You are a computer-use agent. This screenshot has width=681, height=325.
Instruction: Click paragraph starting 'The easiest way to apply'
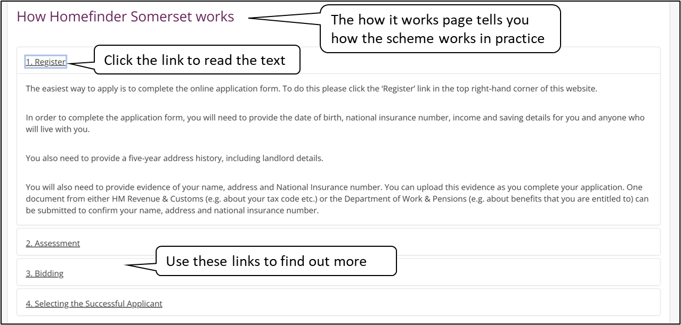[311, 89]
